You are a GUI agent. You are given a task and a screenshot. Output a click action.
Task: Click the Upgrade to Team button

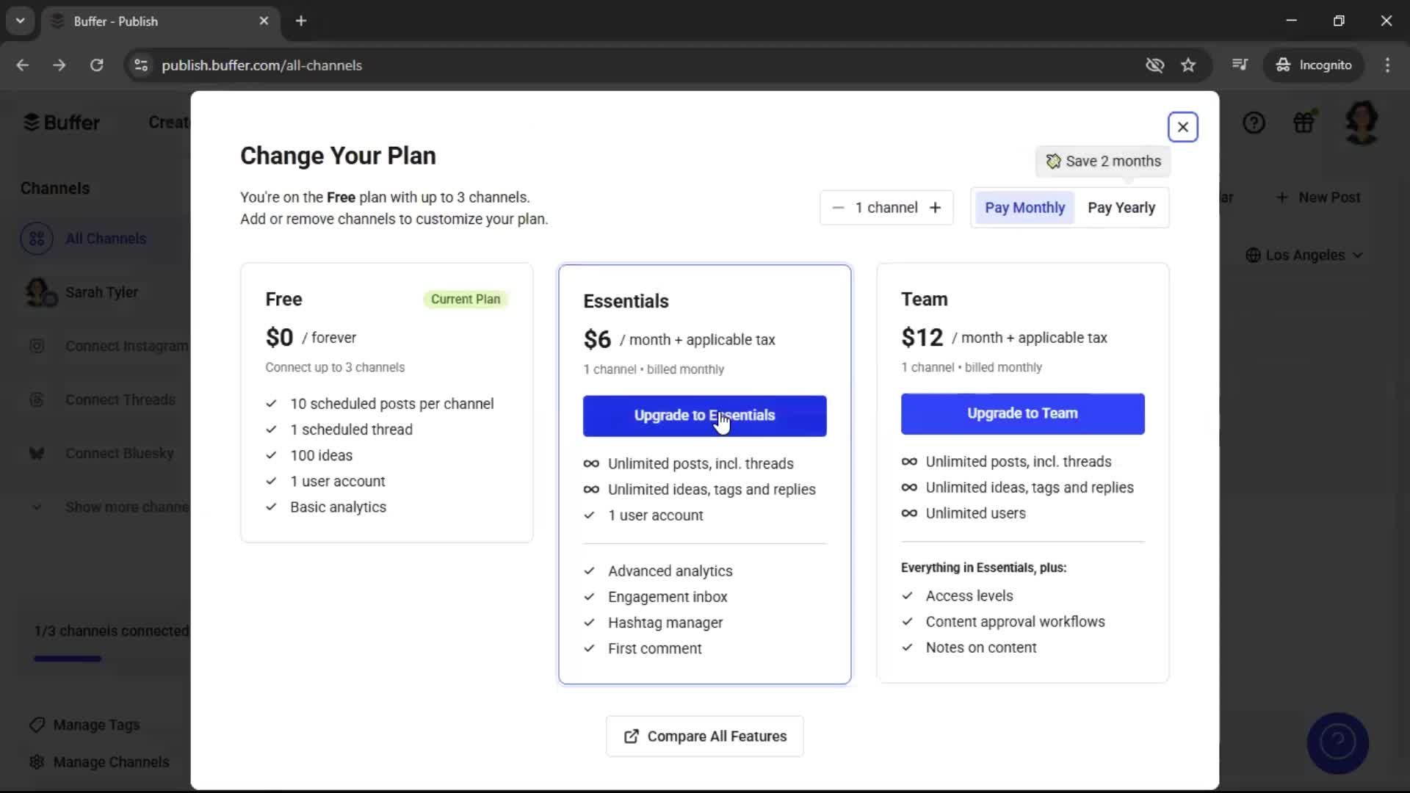[x=1022, y=413]
